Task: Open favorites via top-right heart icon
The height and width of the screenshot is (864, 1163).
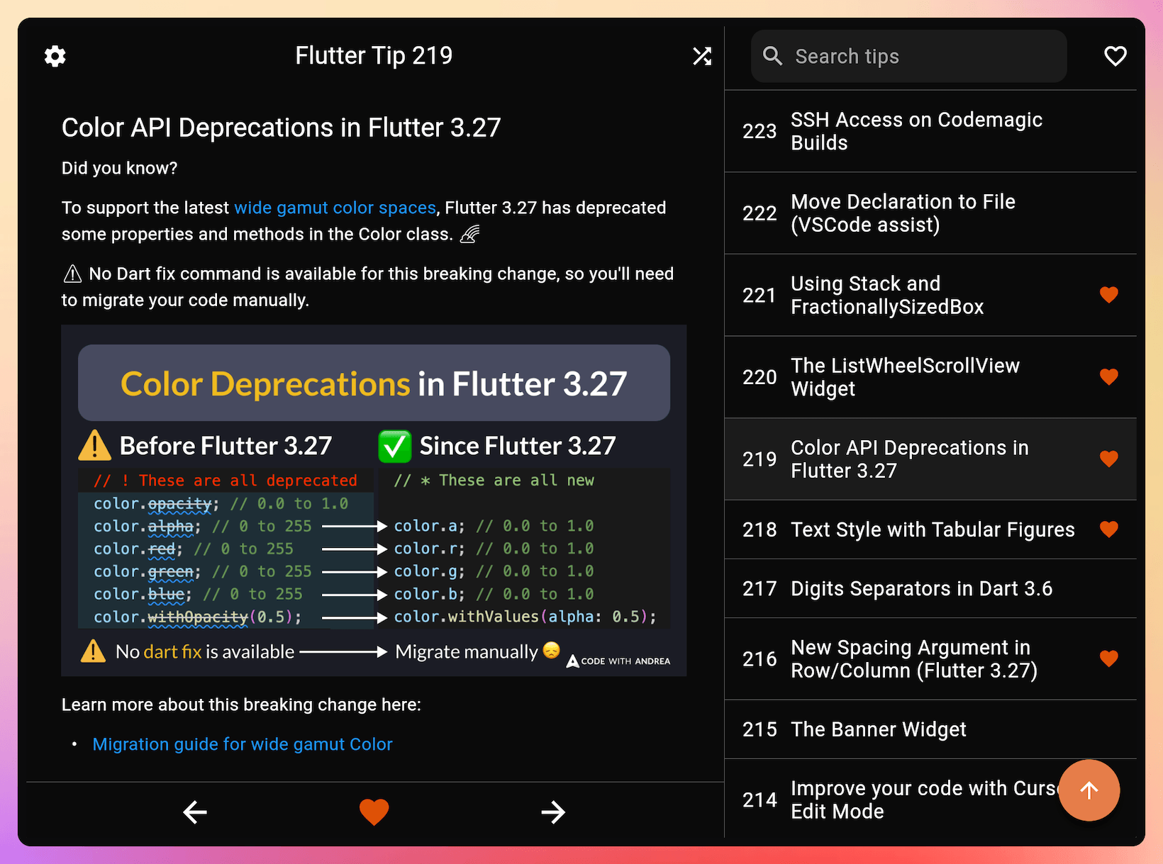Action: click(x=1115, y=55)
